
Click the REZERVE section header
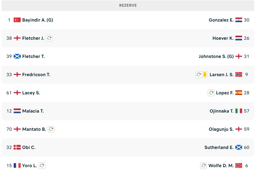pos(128,5)
